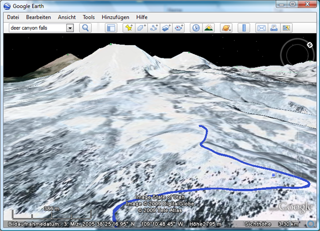Toggle sunlight across the landscape
Screen dimensions: 320x231
pos(208,28)
